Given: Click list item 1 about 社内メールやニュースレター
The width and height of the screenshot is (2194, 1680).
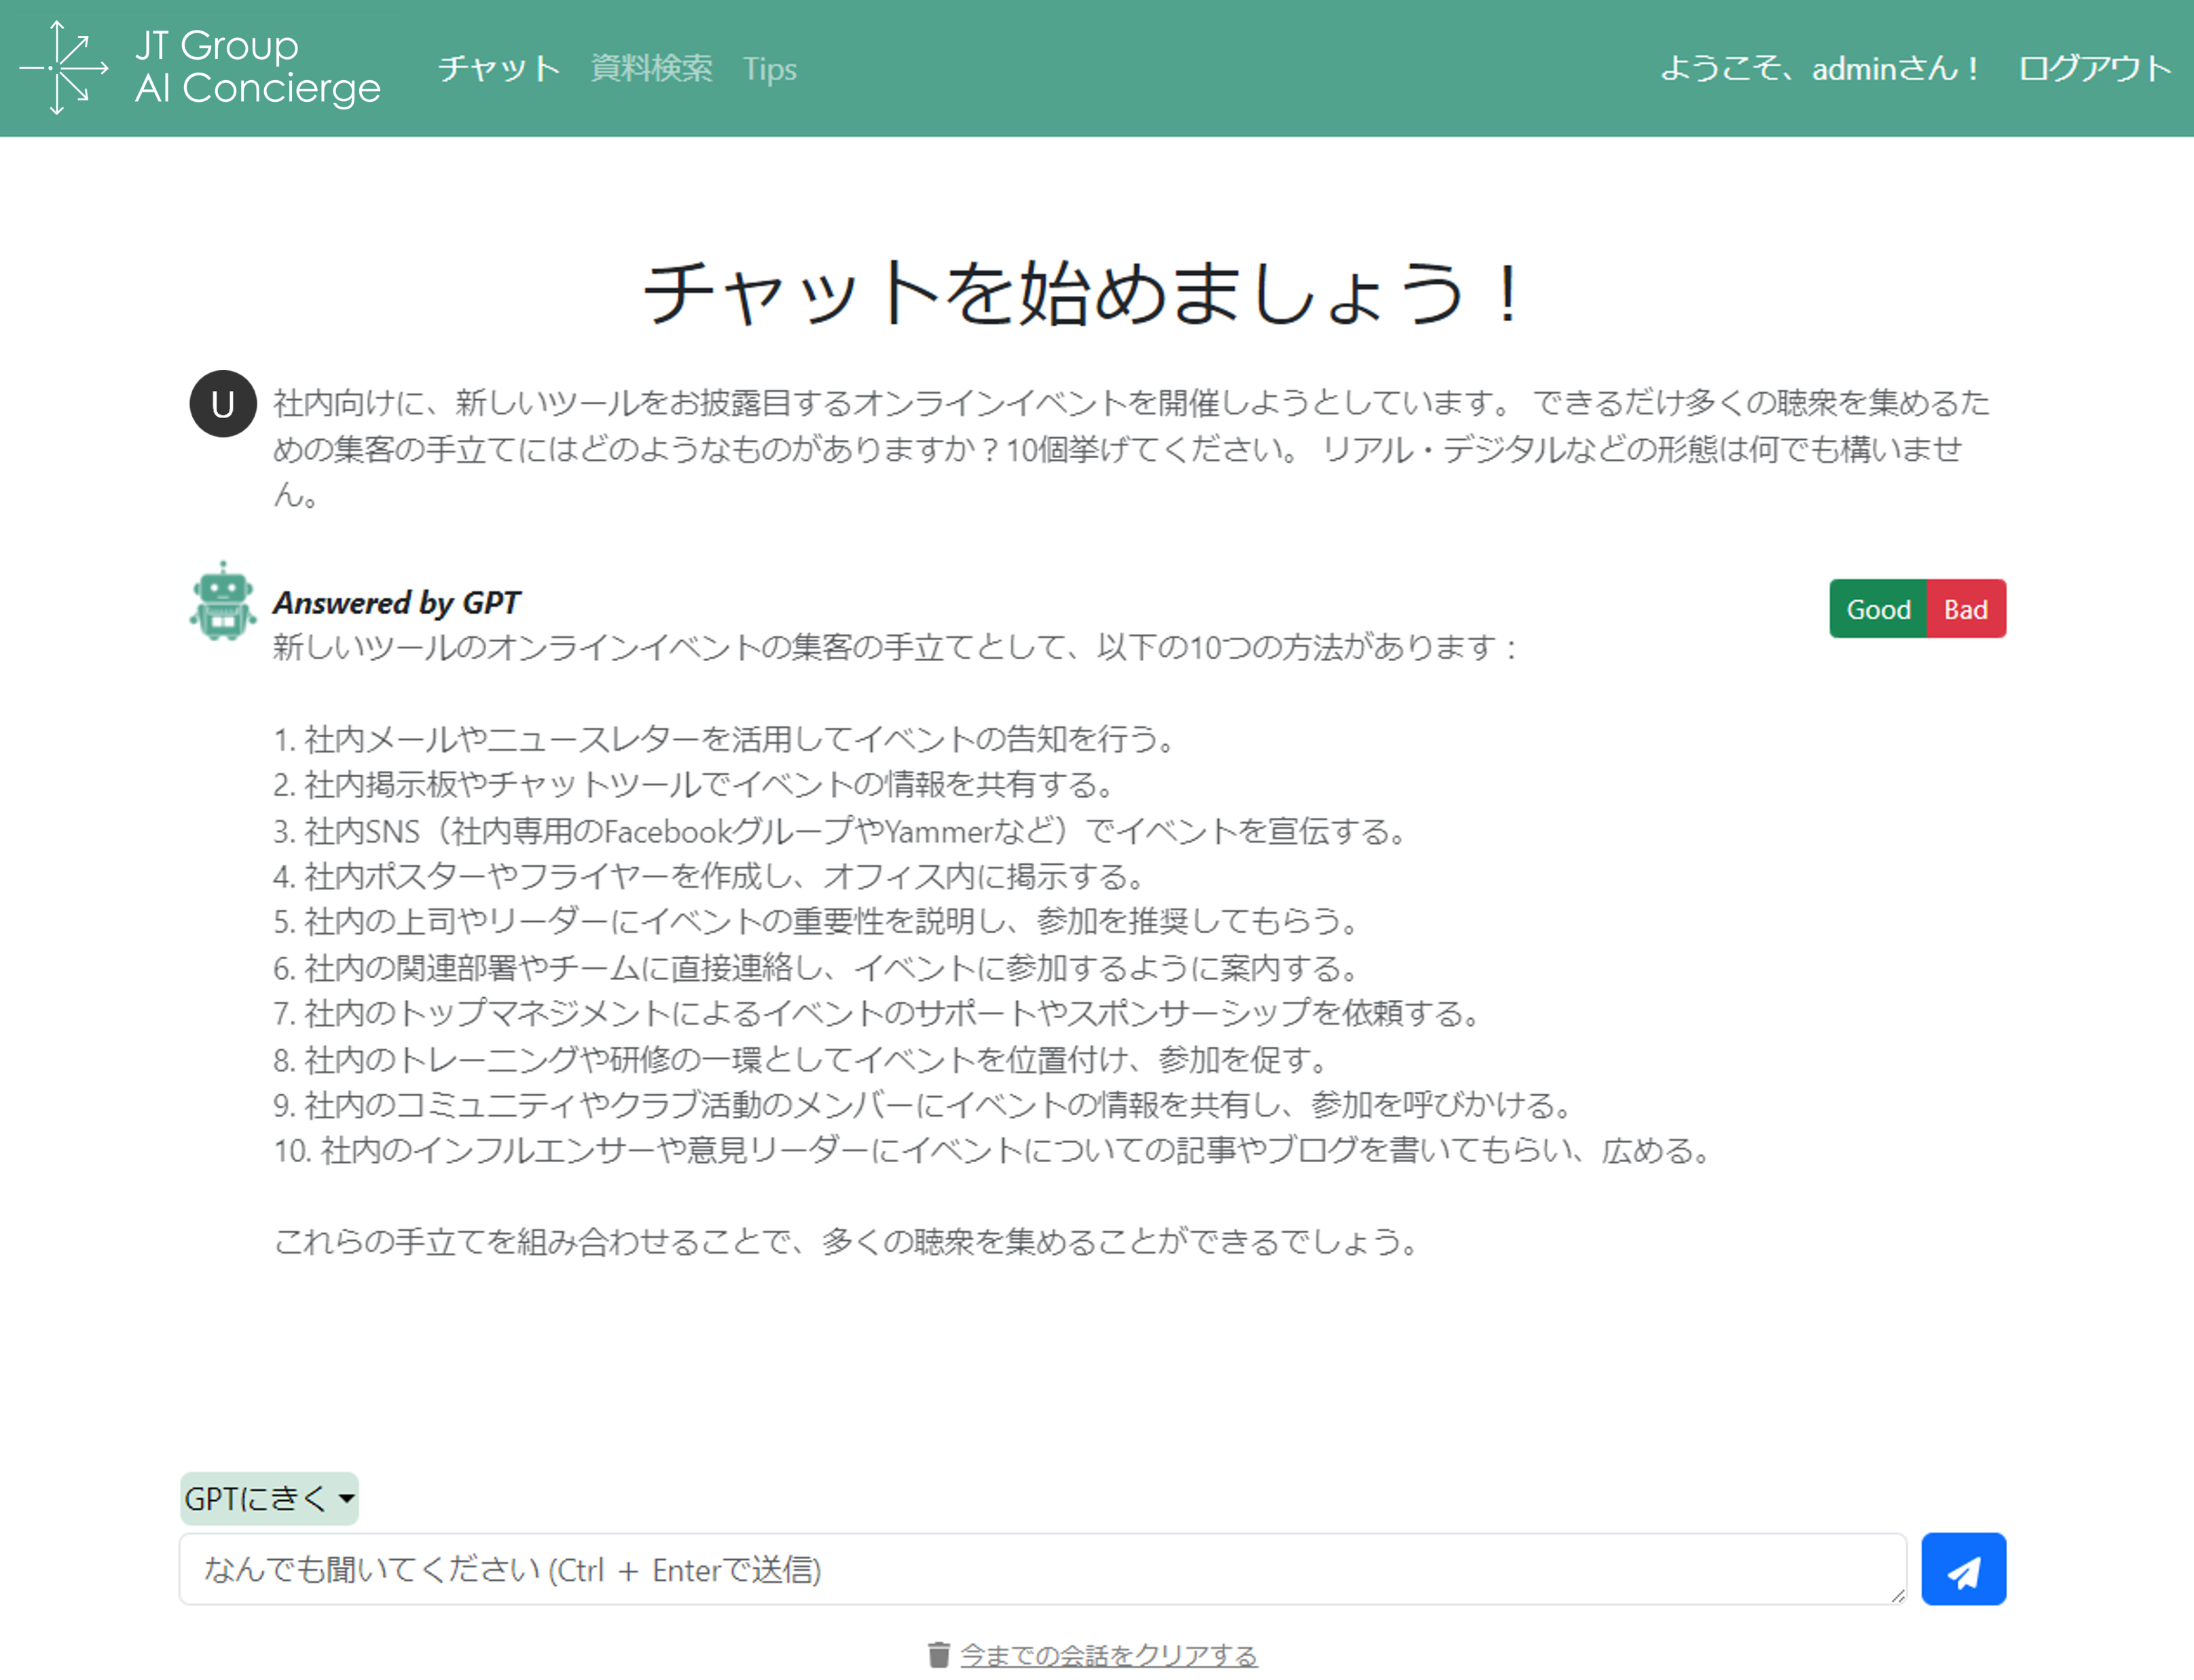Looking at the screenshot, I should 725,739.
